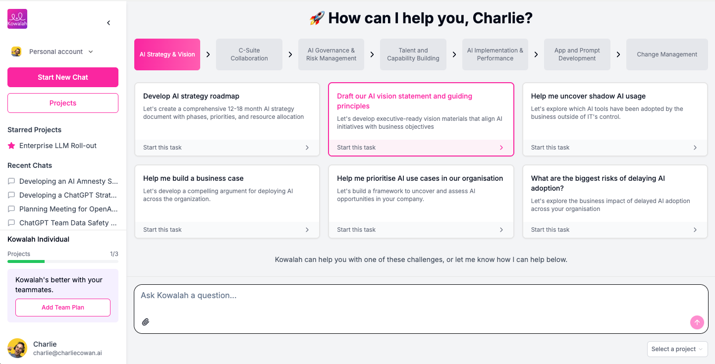Click the pink send arrow button
The width and height of the screenshot is (715, 364).
pyautogui.click(x=697, y=322)
